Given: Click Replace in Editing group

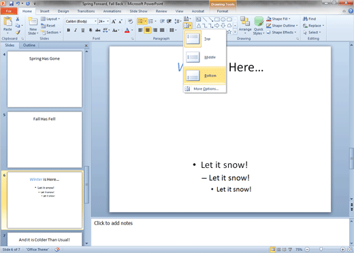Looking at the screenshot, I should click(x=314, y=26).
